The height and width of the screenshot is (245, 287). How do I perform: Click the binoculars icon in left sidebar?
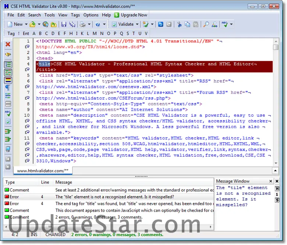click(x=8, y=54)
